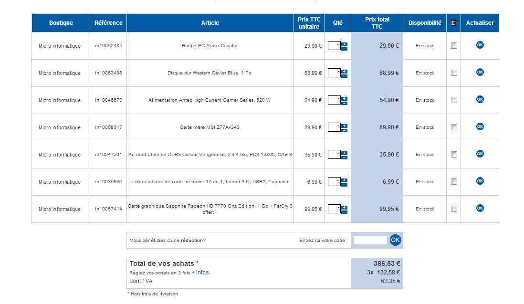This screenshot has height=304, width=524.
Task: Click OK update icon for Corsair Vengeance row
Action: [480, 154]
